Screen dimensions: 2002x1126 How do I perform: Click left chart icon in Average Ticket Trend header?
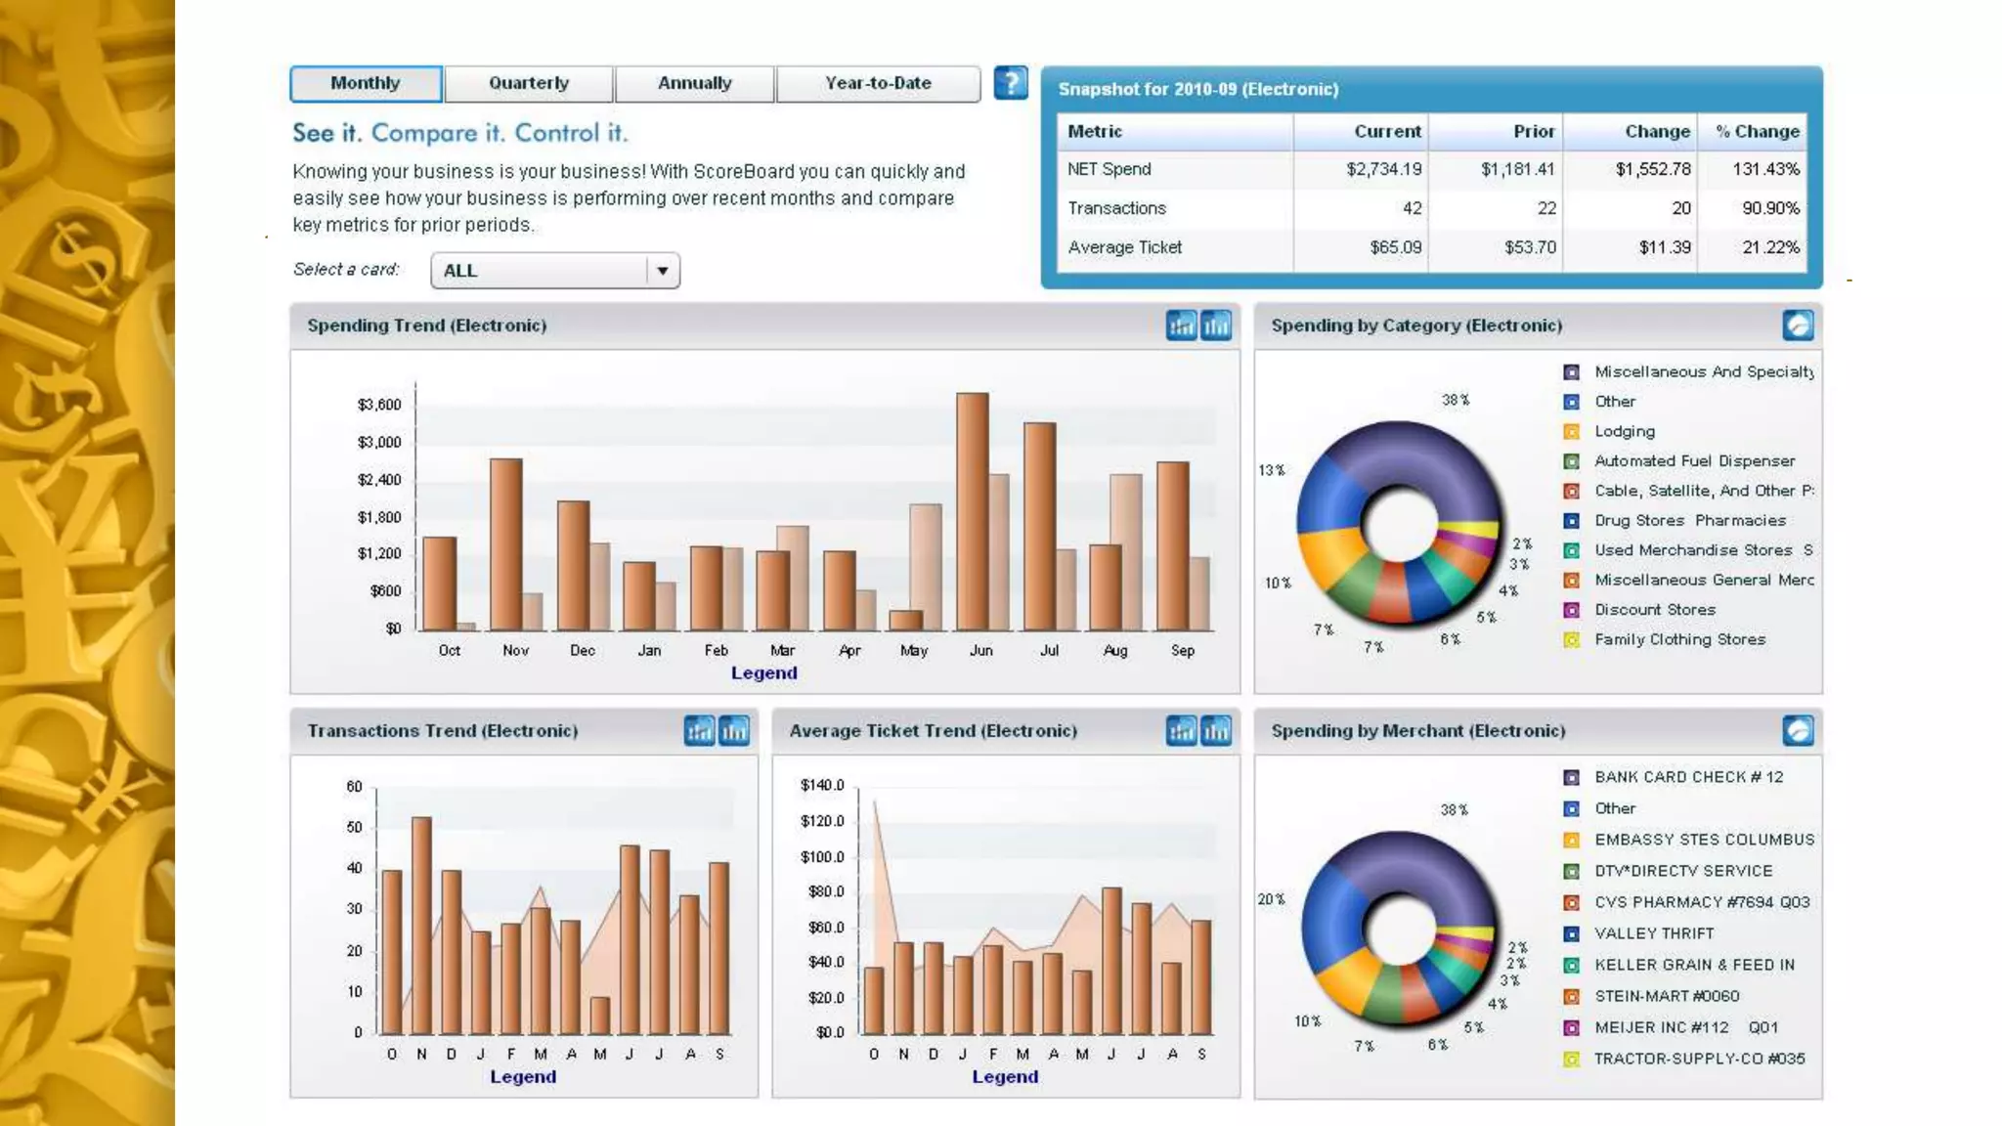click(1181, 730)
